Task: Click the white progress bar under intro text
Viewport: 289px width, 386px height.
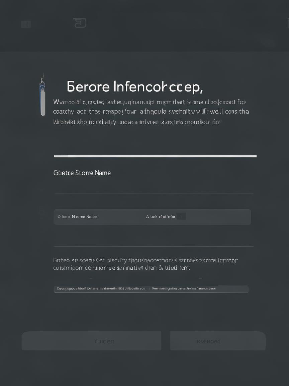Action: (x=155, y=156)
